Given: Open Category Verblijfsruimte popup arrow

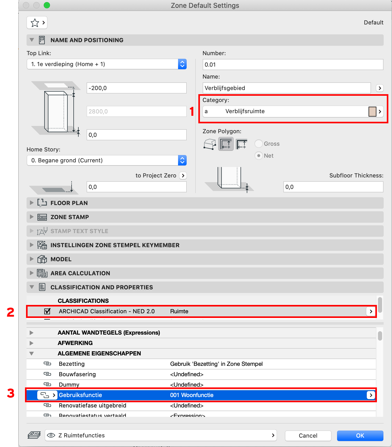Looking at the screenshot, I should coord(380,112).
